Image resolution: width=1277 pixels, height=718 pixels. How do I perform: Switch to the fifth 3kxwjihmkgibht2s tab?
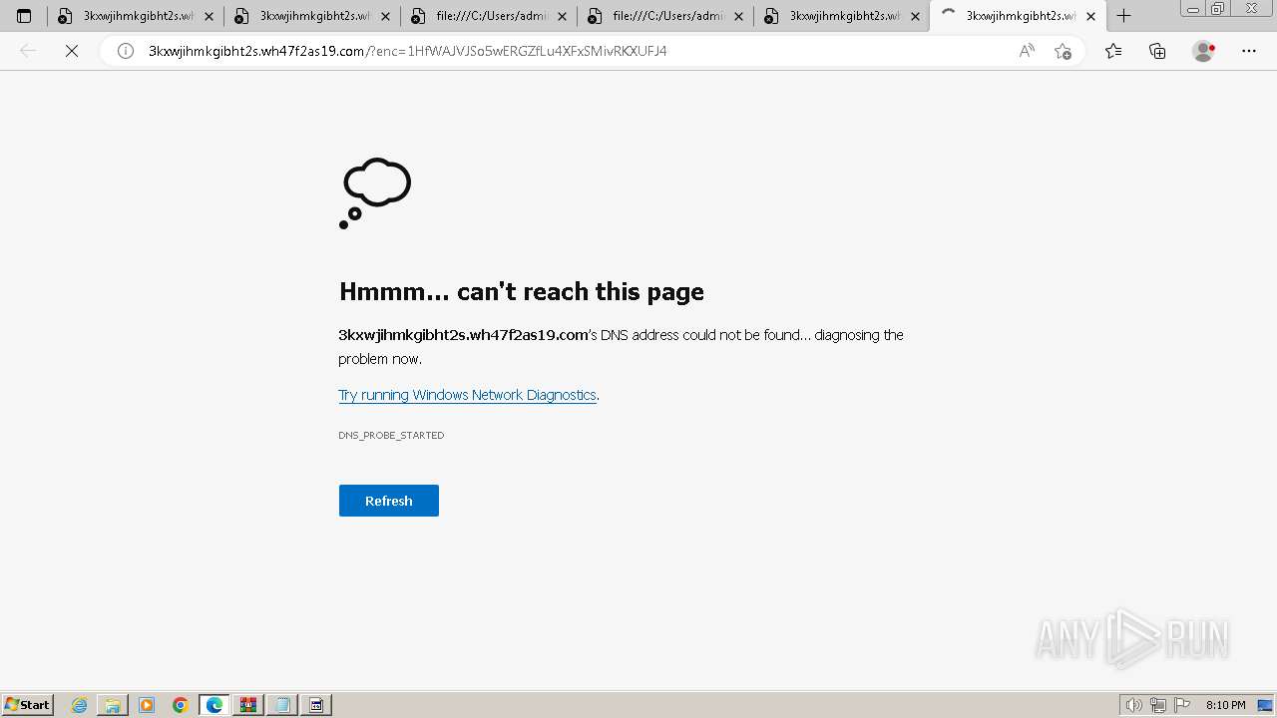click(x=842, y=16)
